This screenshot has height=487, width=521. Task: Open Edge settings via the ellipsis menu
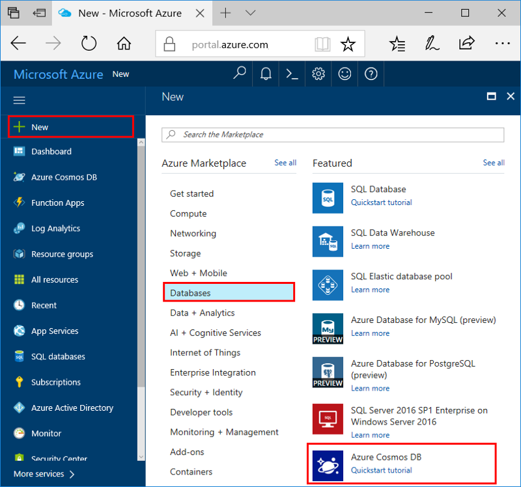pyautogui.click(x=503, y=43)
